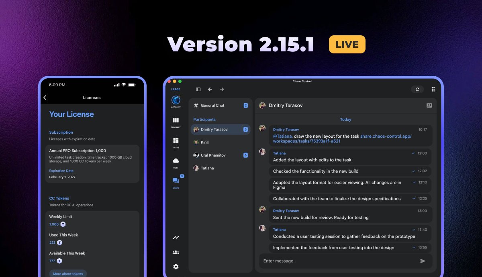This screenshot has height=277, width=482.
Task: Click the Tatiana sender name above the 13:40 message
Action: 280,230
